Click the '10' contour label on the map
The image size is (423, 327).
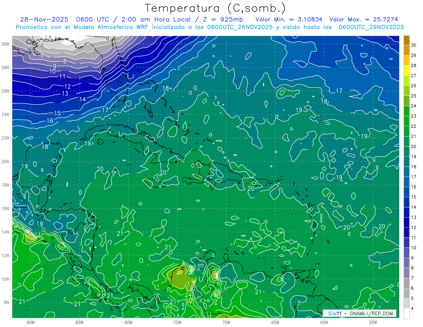[x=52, y=71]
